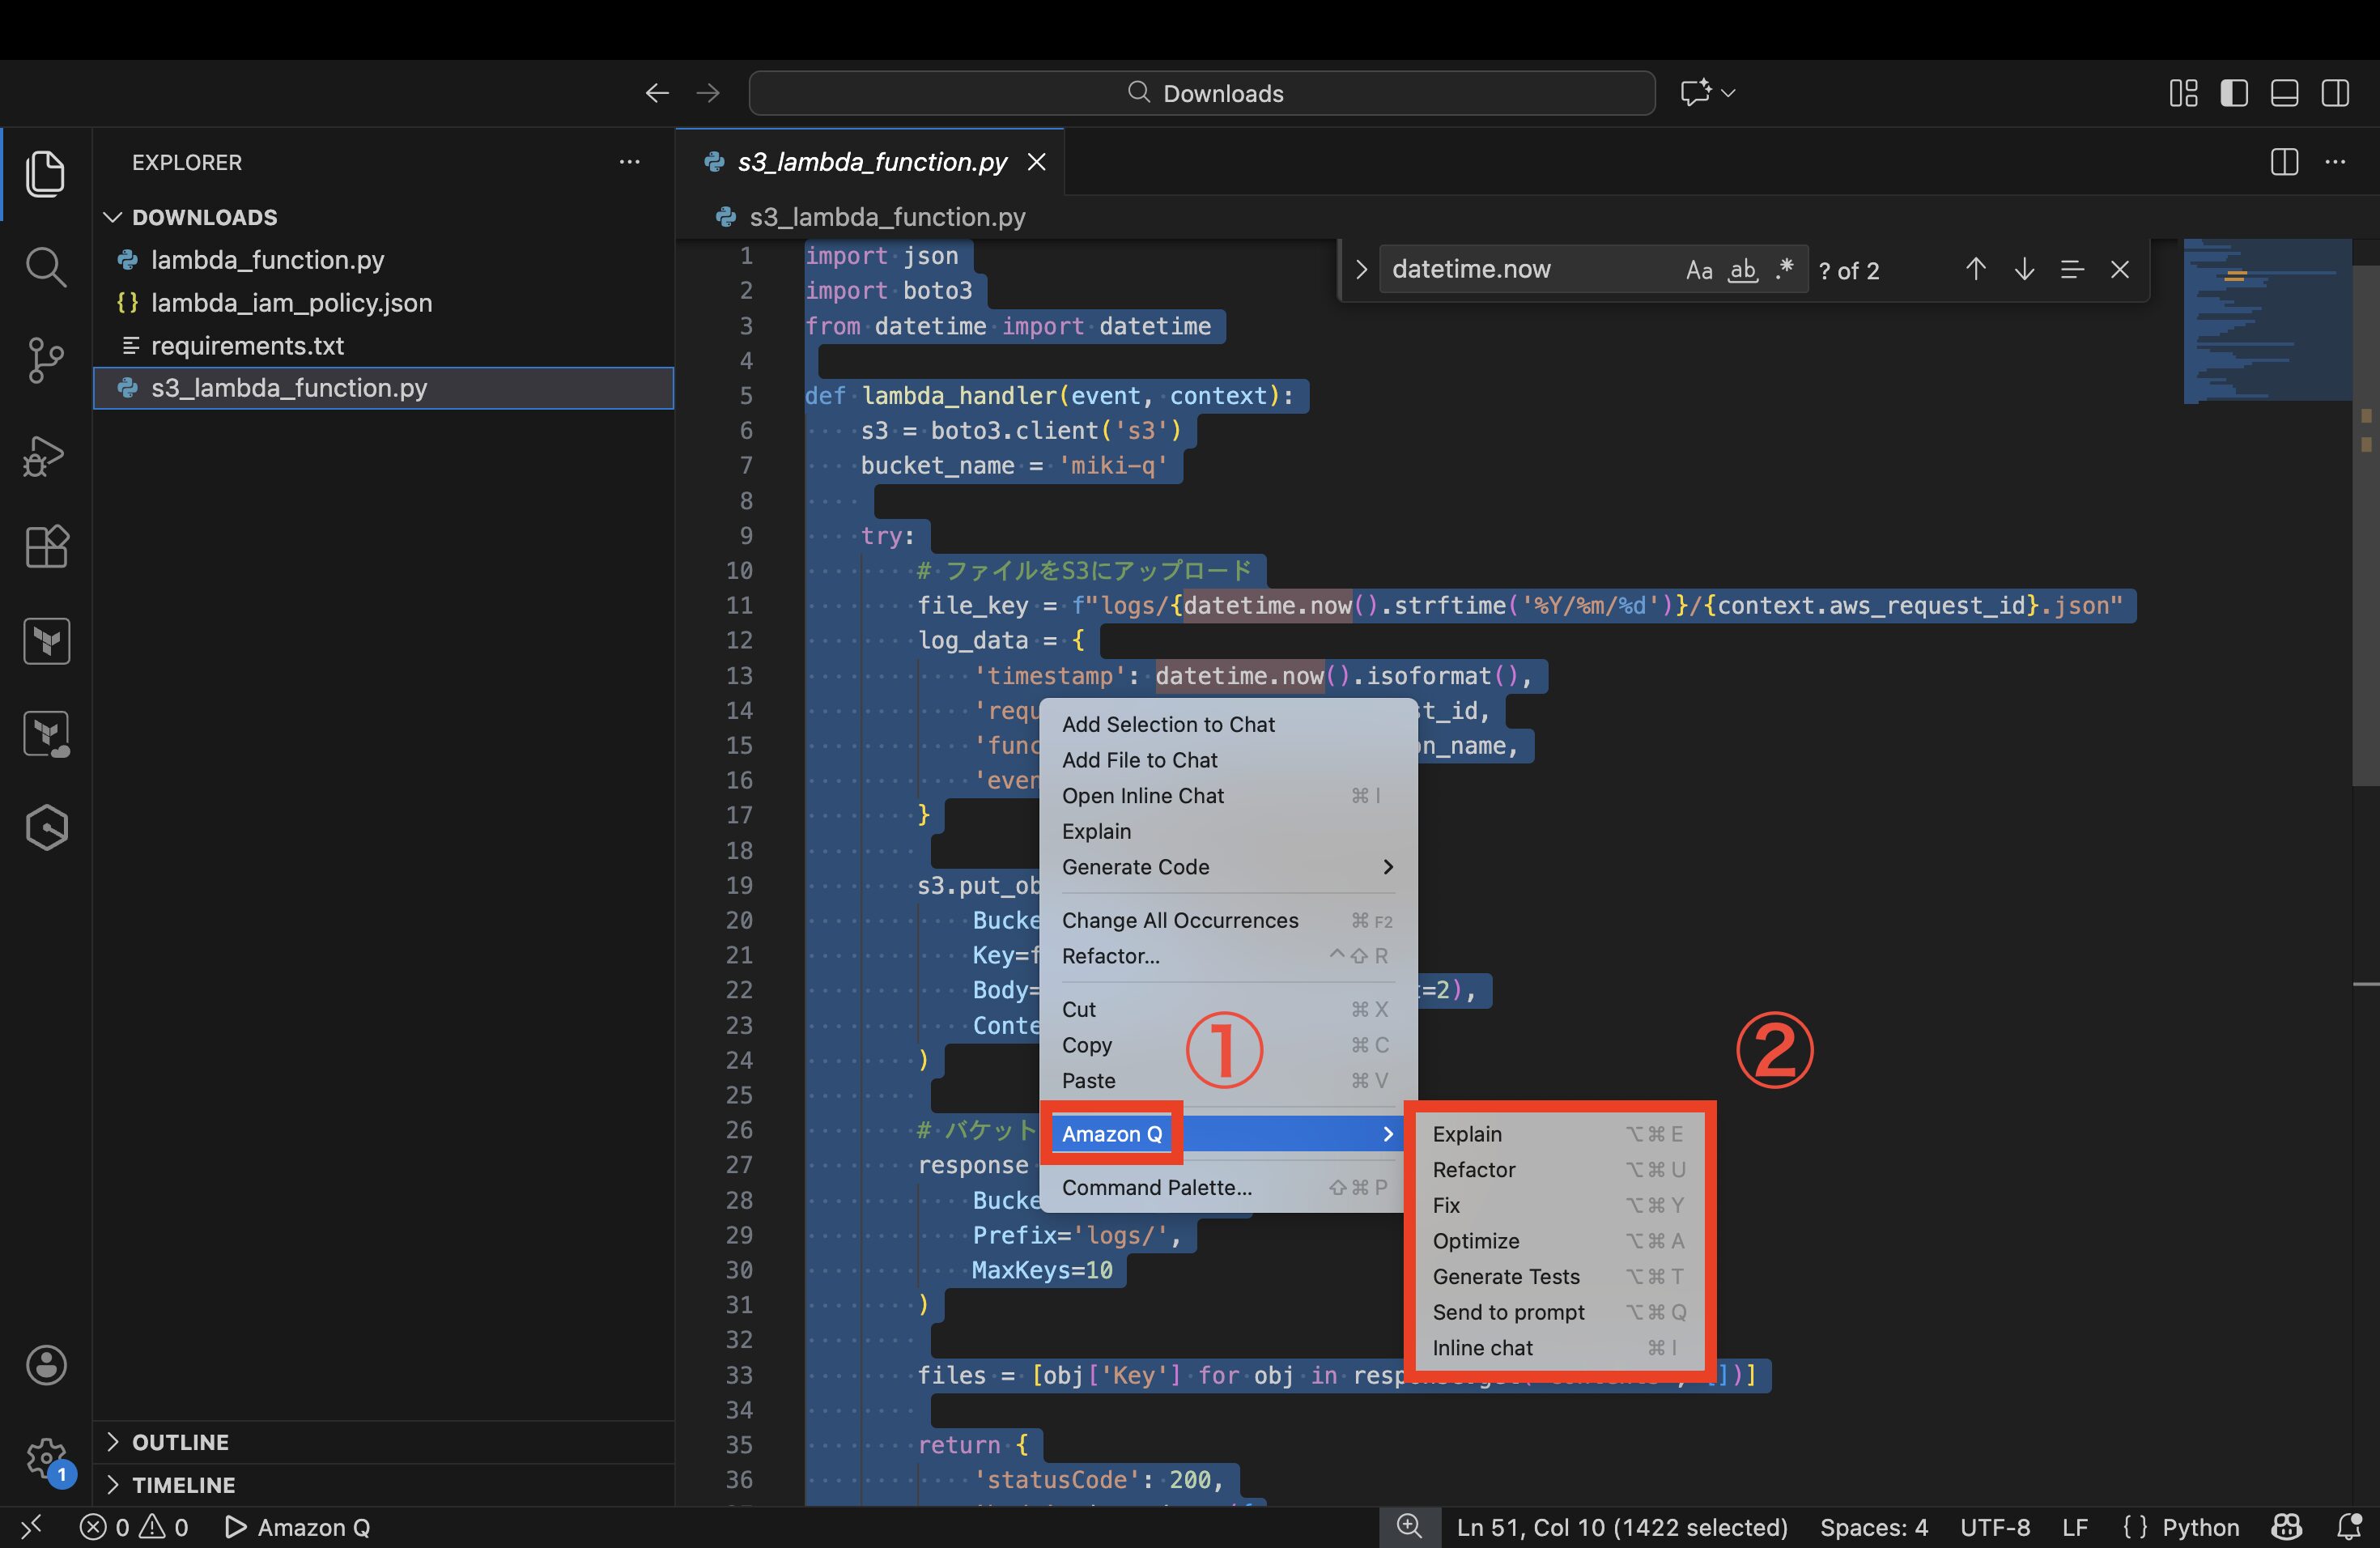Toggle Match Whole Word option
Image resolution: width=2380 pixels, height=1548 pixels.
(x=1742, y=270)
